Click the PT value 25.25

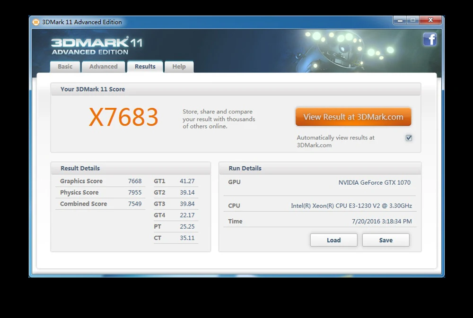click(187, 226)
